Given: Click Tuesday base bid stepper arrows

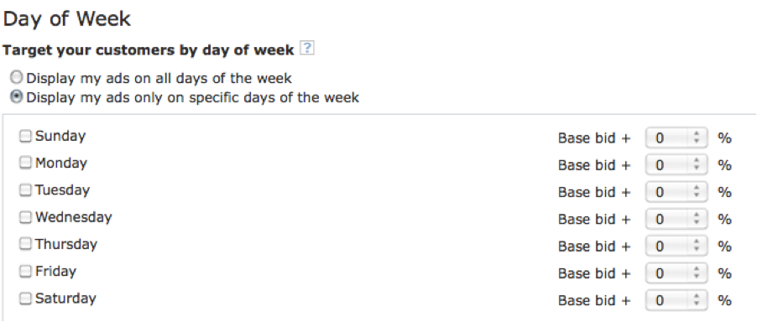Looking at the screenshot, I should (x=697, y=192).
